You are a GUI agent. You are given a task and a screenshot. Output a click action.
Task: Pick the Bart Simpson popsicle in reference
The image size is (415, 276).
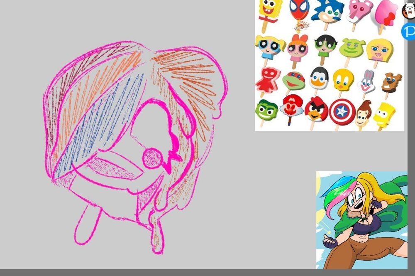pyautogui.click(x=384, y=116)
